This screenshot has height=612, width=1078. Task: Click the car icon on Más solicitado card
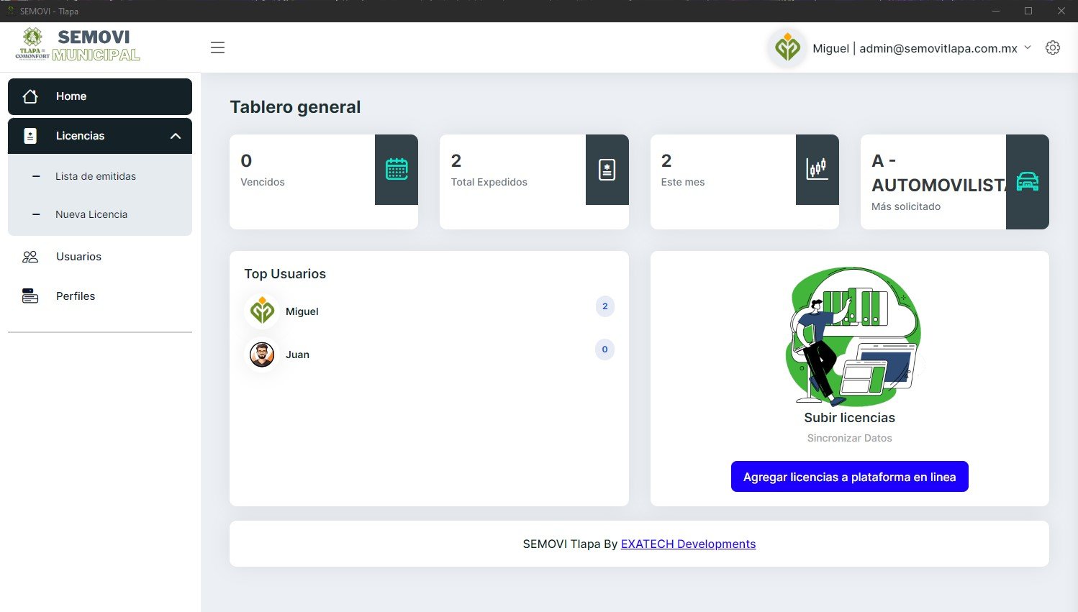point(1027,182)
